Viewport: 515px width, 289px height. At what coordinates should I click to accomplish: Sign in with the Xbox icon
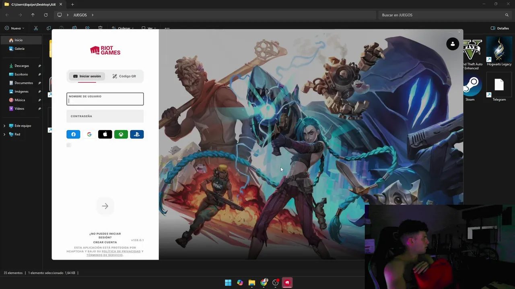point(121,134)
